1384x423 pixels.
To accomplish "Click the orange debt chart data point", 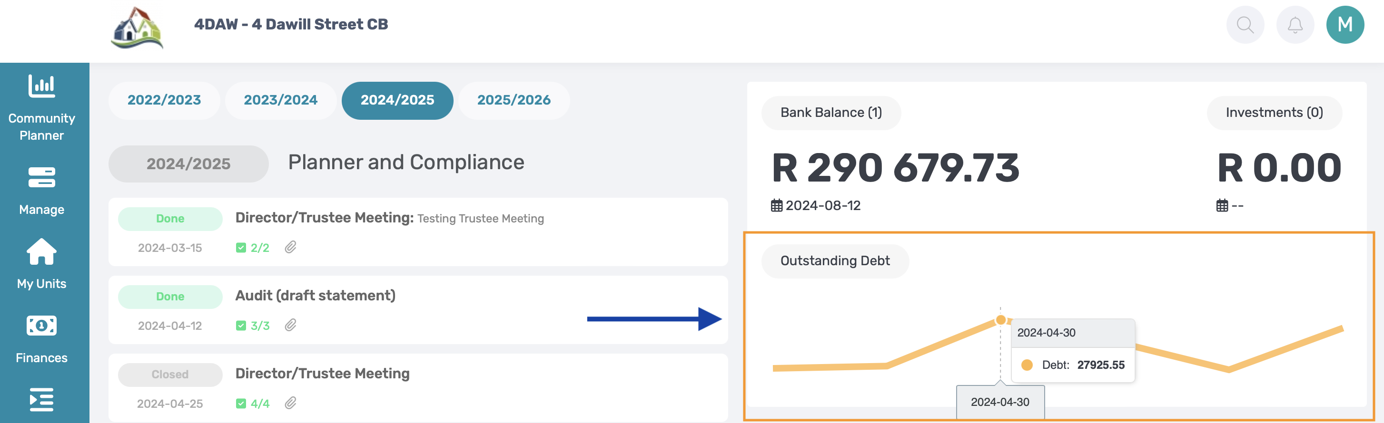I will (x=1000, y=320).
